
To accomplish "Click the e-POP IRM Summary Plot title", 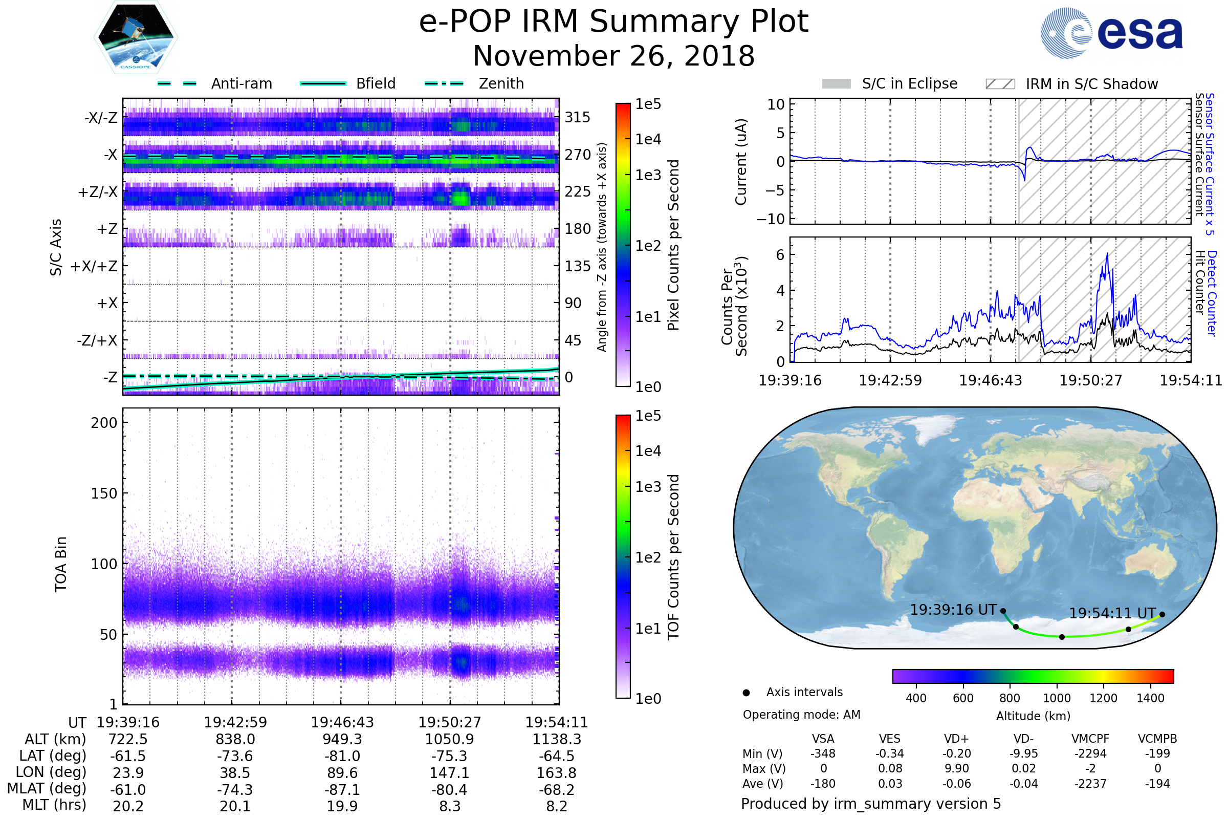I will (613, 22).
